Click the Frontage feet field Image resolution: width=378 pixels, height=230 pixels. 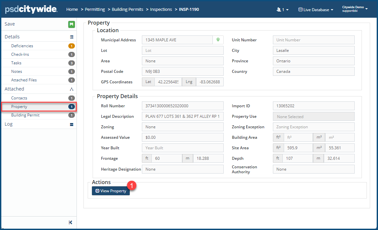167,158
